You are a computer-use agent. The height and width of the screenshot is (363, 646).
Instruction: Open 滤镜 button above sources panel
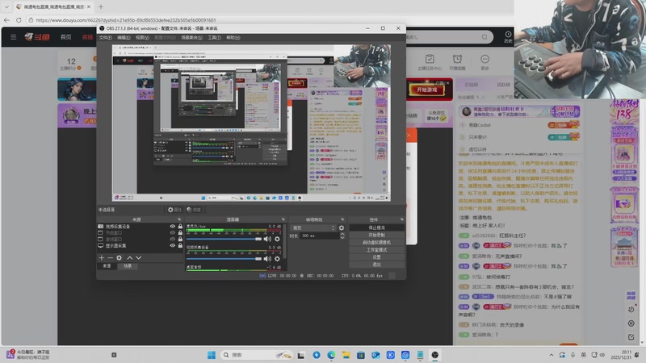[194, 210]
